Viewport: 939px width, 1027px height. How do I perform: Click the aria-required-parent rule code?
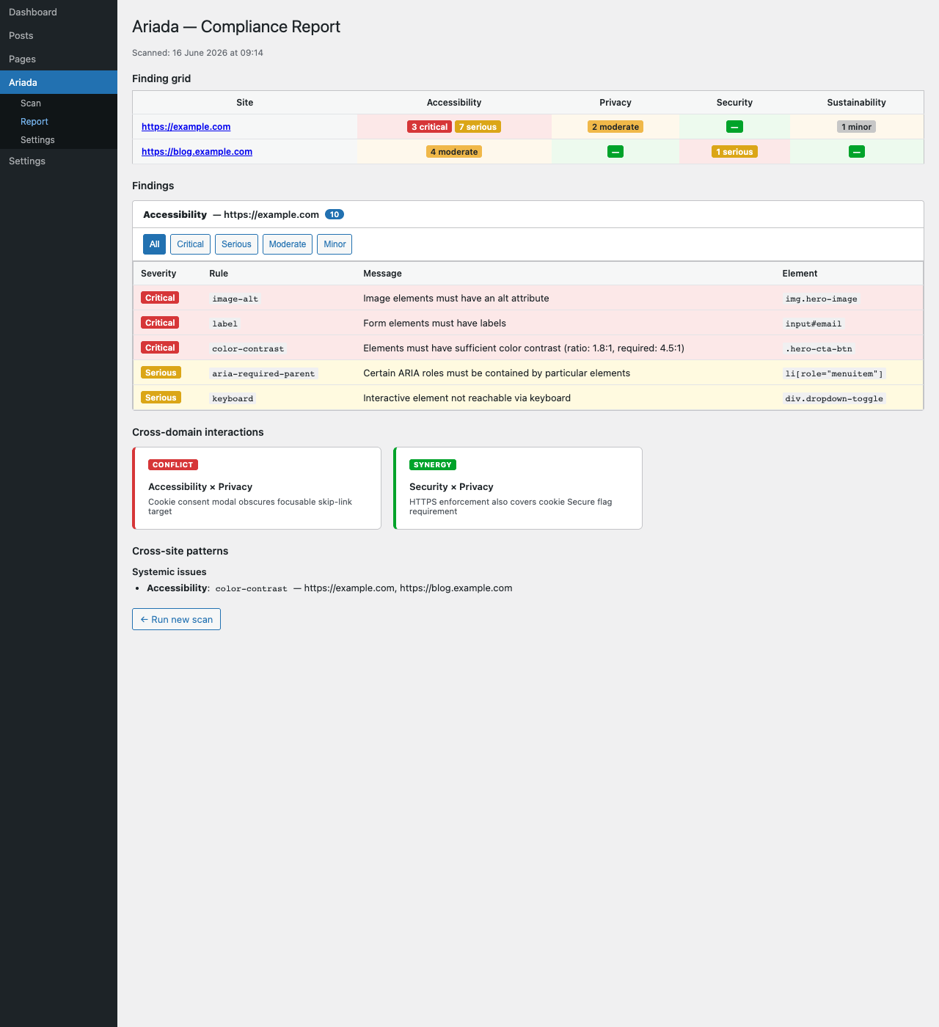263,373
